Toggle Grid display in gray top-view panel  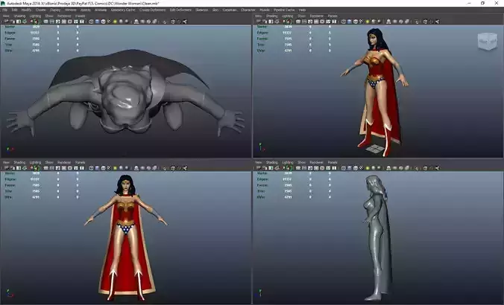[x=45, y=22]
